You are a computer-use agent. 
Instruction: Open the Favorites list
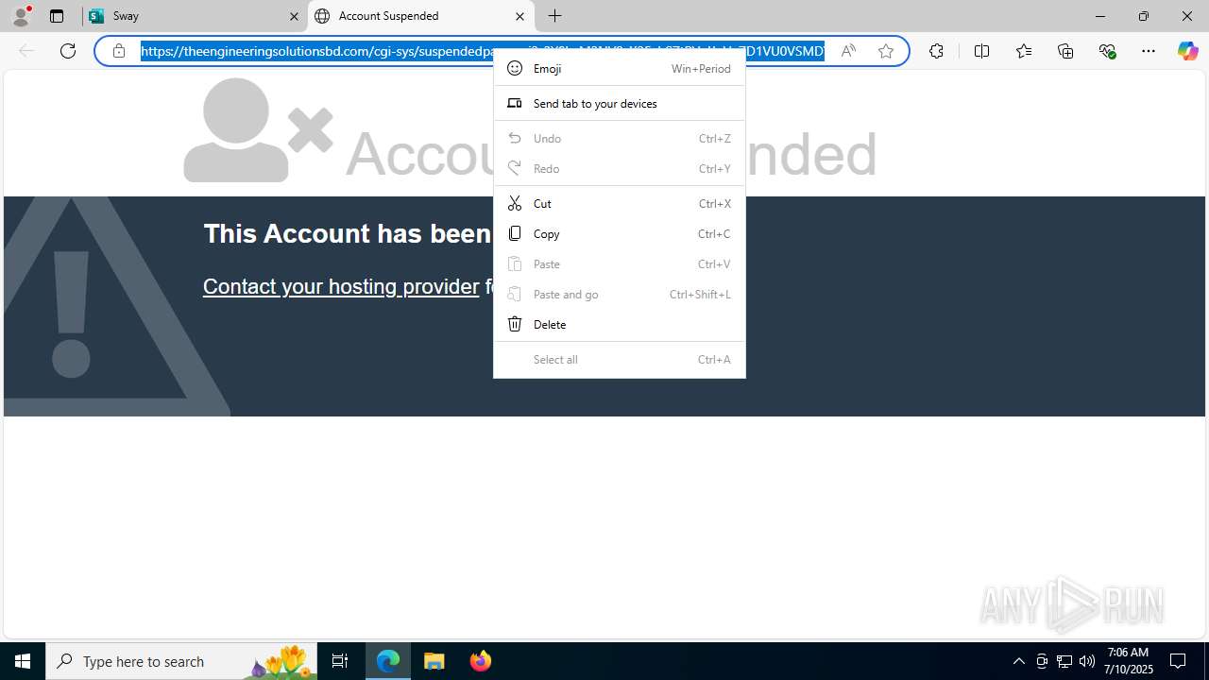pos(1023,51)
